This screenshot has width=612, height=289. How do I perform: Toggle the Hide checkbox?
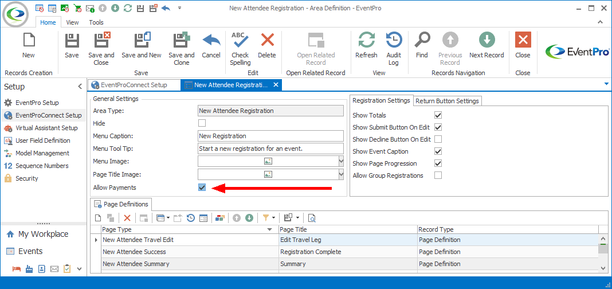tap(202, 123)
